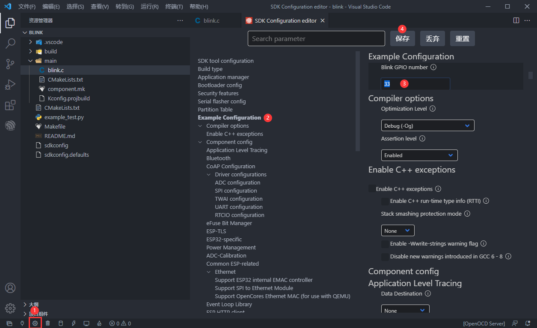
Task: Click the monitor device status icon
Action: [86, 323]
